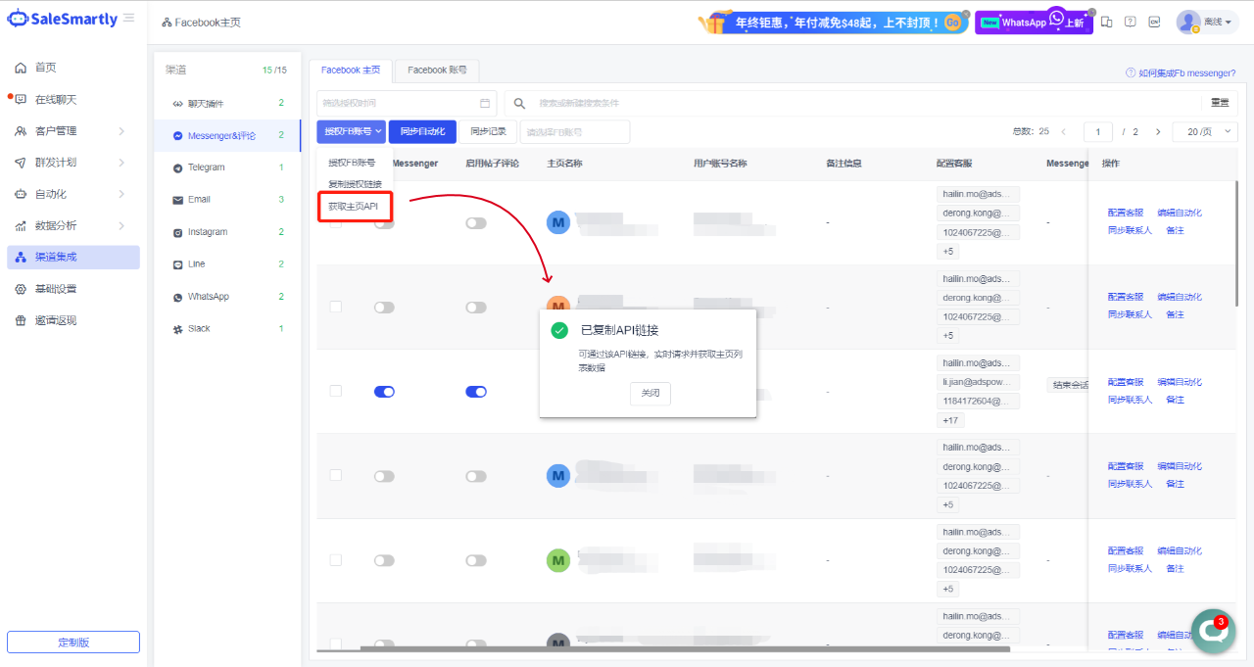Screen dimensions: 1254x667
Task: Click the CN language switch icon
Action: [x=1154, y=22]
